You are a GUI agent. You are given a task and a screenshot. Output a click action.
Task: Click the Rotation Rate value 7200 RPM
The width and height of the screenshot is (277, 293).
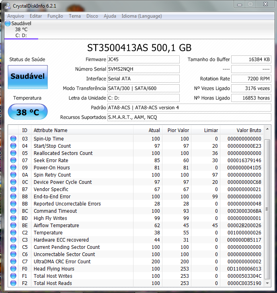pyautogui.click(x=251, y=79)
